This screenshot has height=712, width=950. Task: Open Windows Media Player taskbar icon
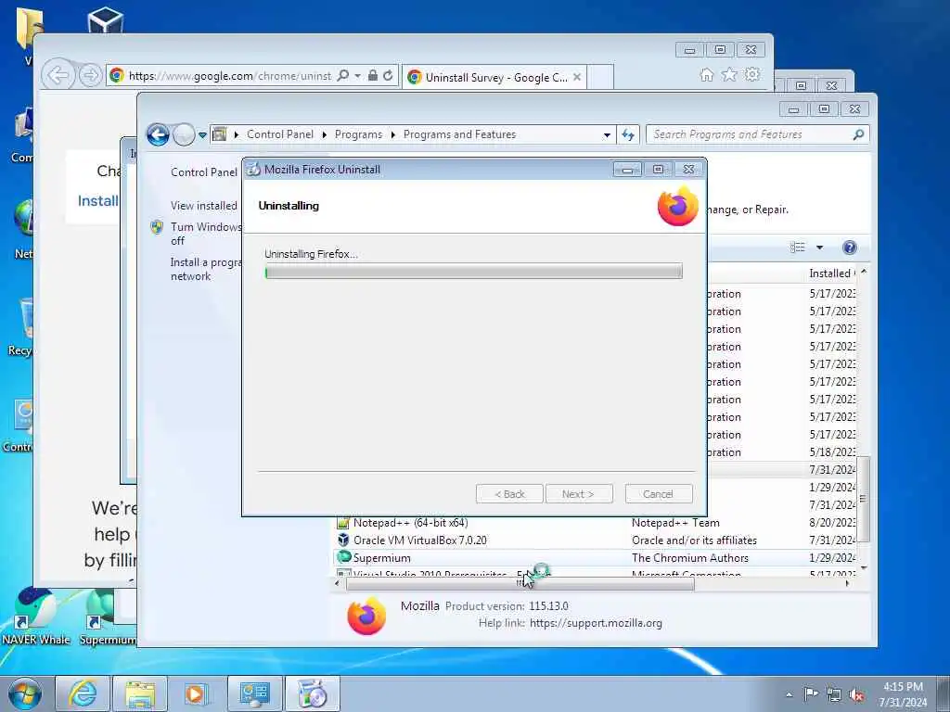[195, 693]
